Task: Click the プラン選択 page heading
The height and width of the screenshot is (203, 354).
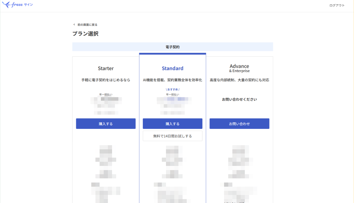Action: coord(85,34)
